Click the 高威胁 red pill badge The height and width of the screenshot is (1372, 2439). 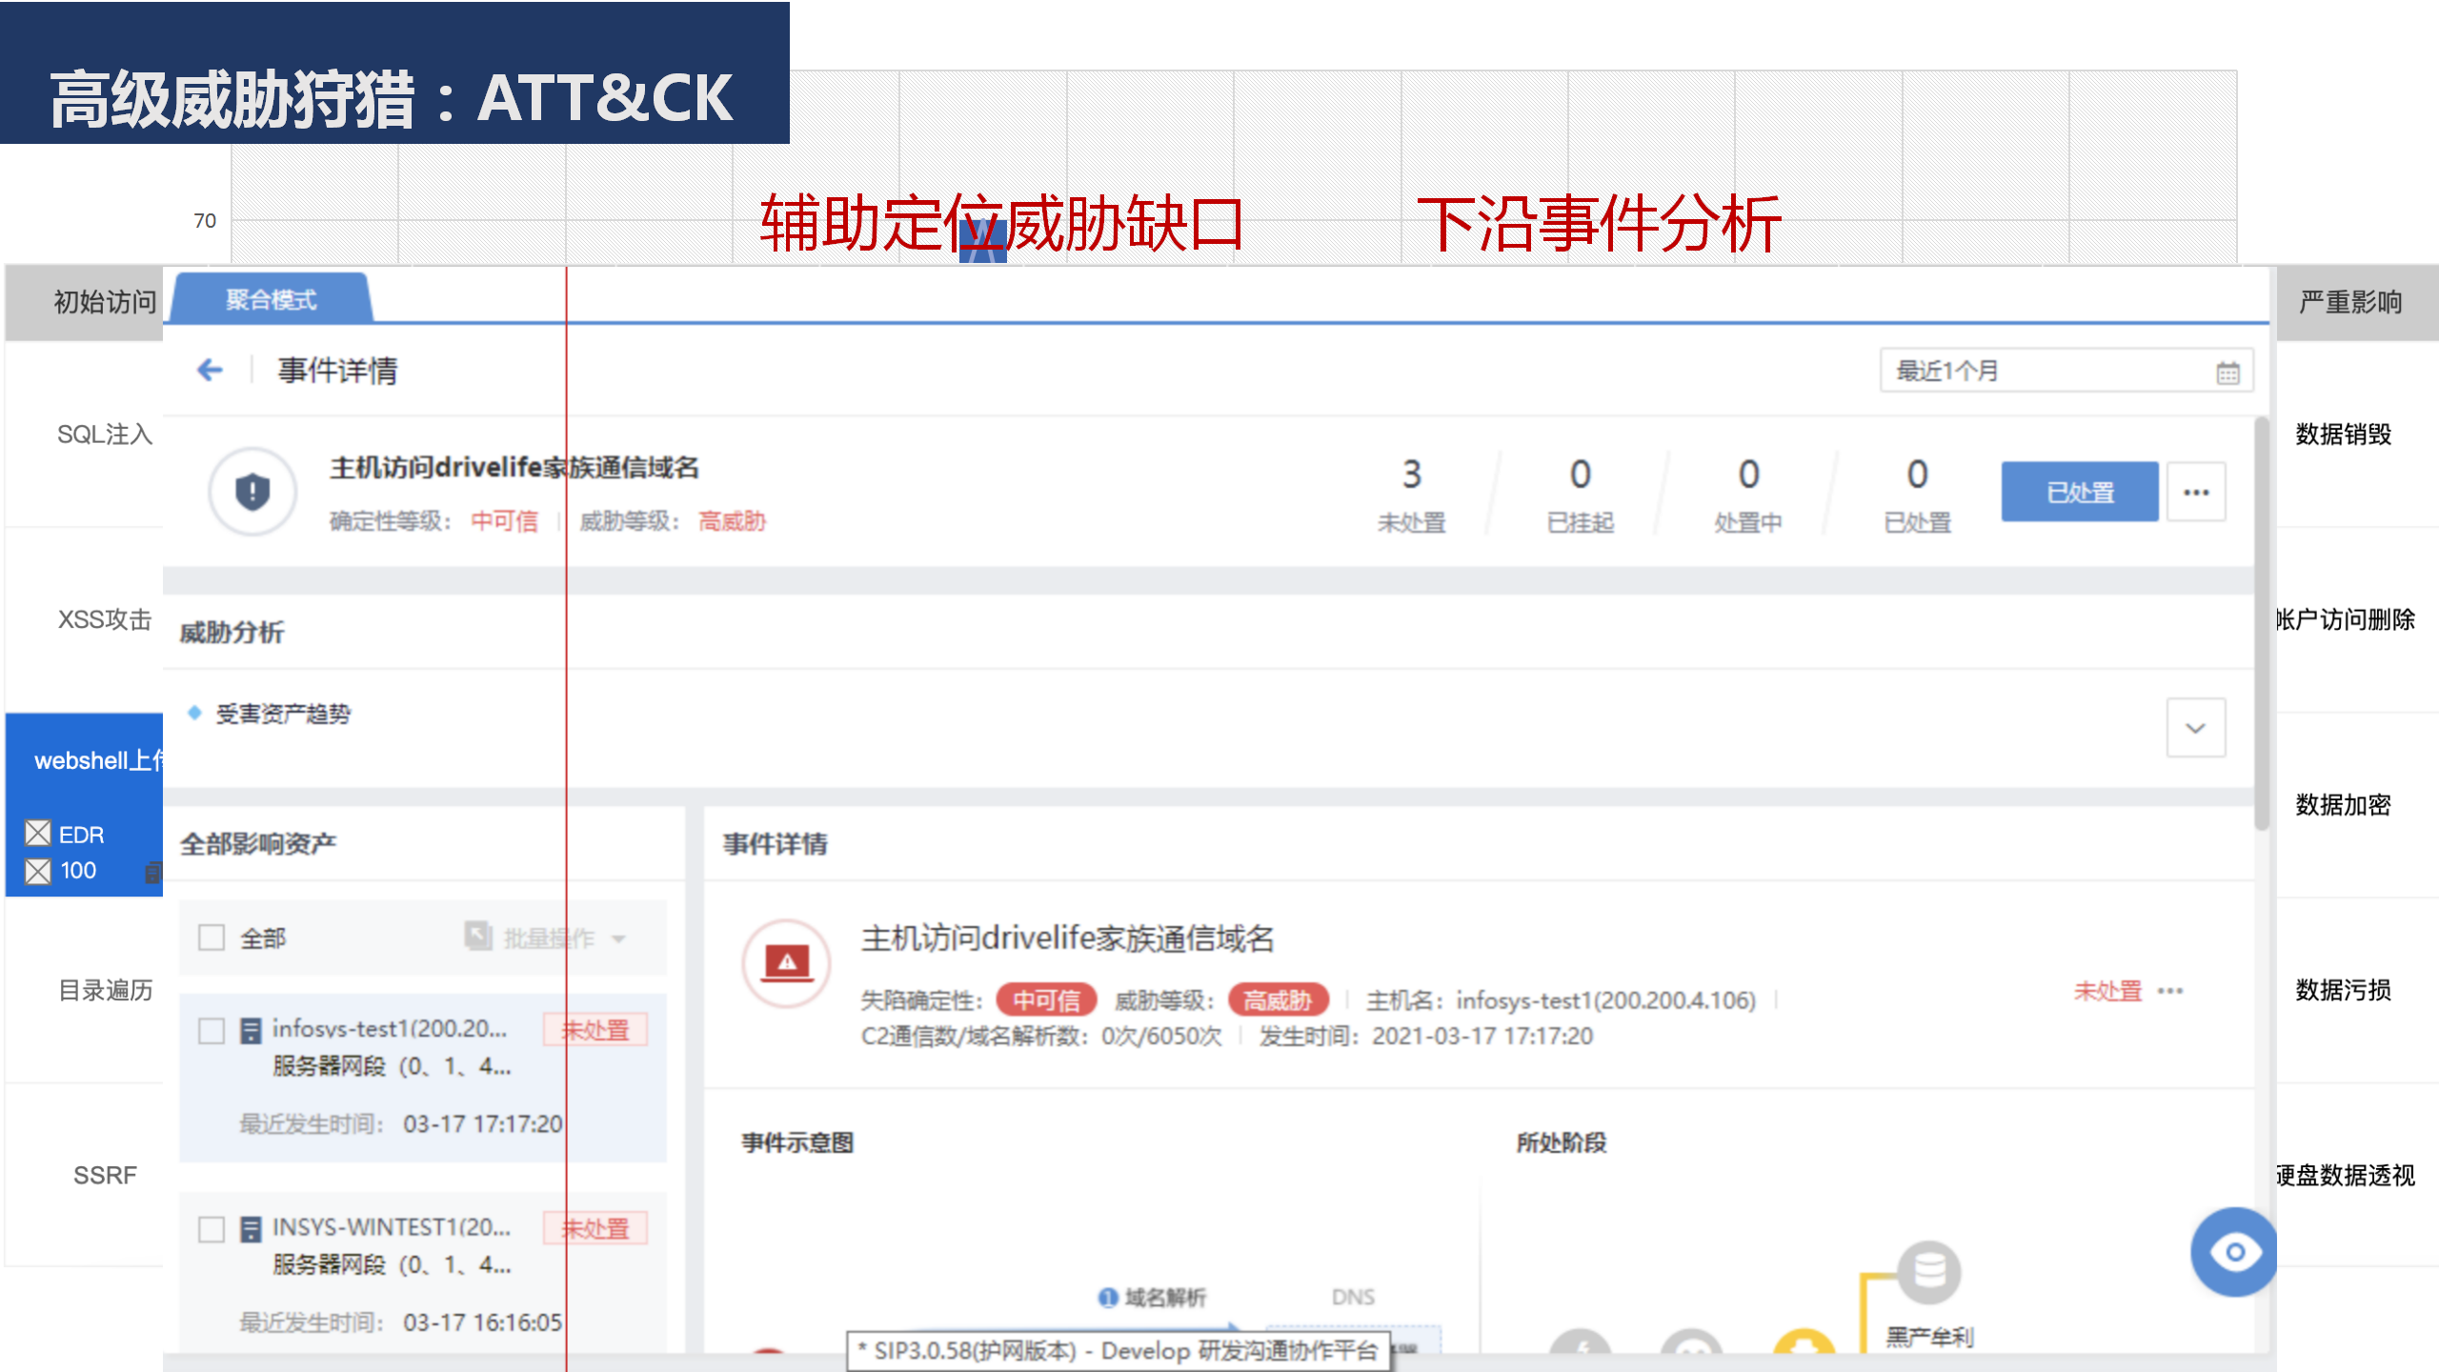point(1278,1000)
